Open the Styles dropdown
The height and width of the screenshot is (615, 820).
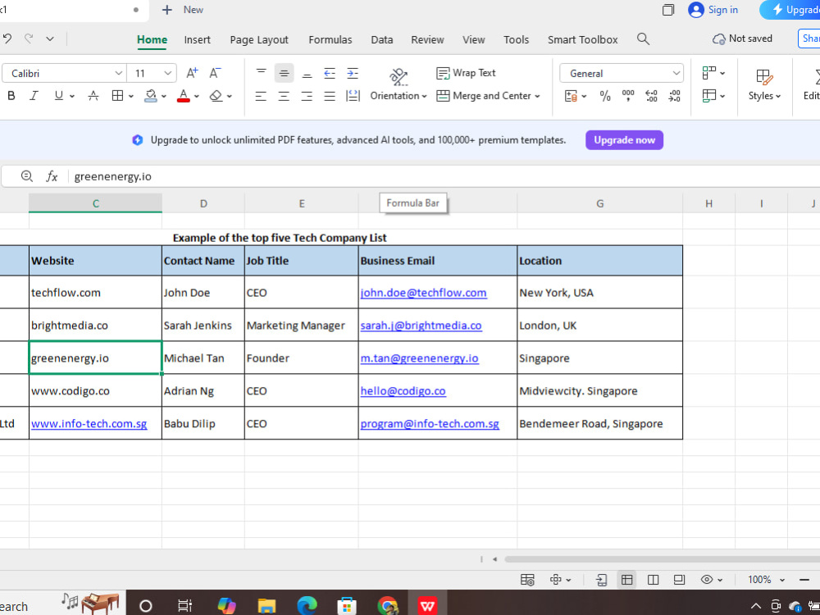(x=764, y=84)
